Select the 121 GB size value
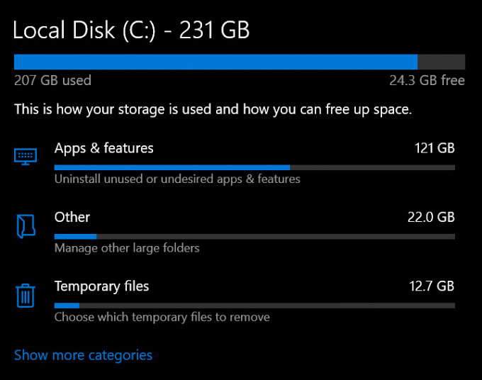The image size is (482, 380). point(435,148)
